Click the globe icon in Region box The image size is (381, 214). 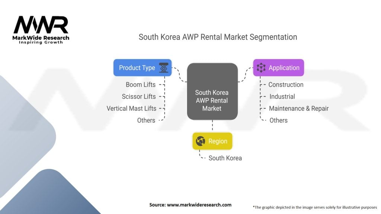201,141
